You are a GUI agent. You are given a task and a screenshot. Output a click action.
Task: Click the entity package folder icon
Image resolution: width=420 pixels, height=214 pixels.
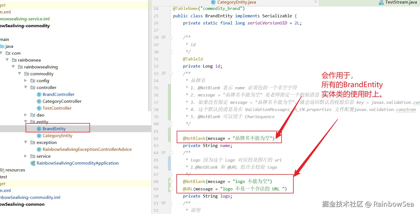click(x=33, y=122)
